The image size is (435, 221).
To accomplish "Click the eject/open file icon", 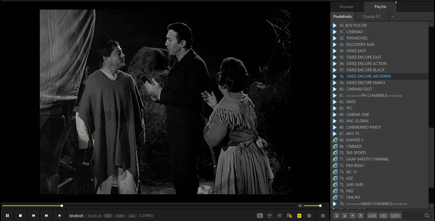I will click(x=60, y=216).
